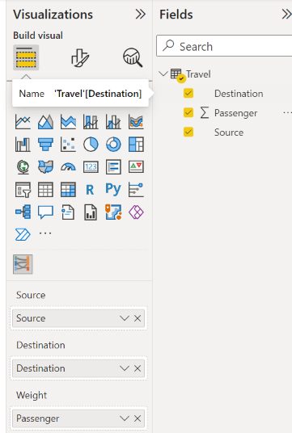Switch to the Analytics tab
Viewport: 292px width, 433px height.
pos(133,57)
